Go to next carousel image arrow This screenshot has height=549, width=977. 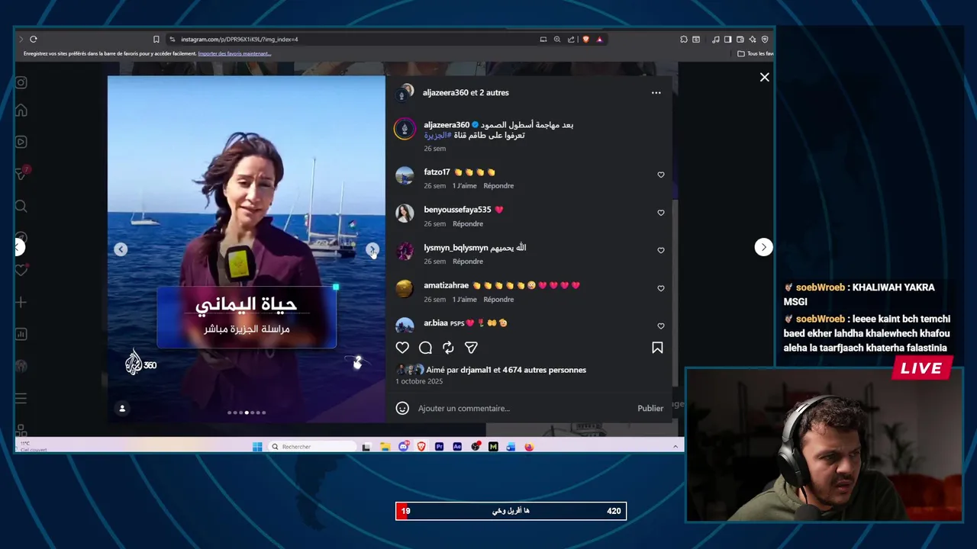point(372,249)
